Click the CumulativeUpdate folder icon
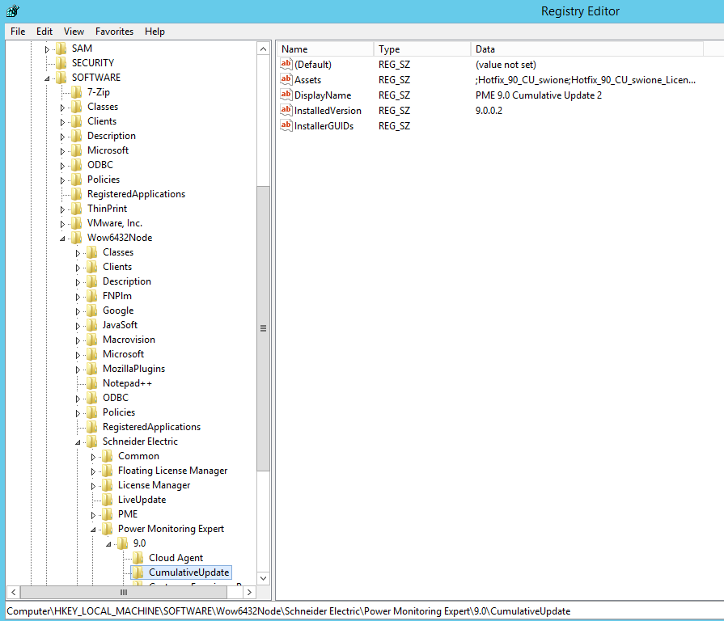 (138, 572)
